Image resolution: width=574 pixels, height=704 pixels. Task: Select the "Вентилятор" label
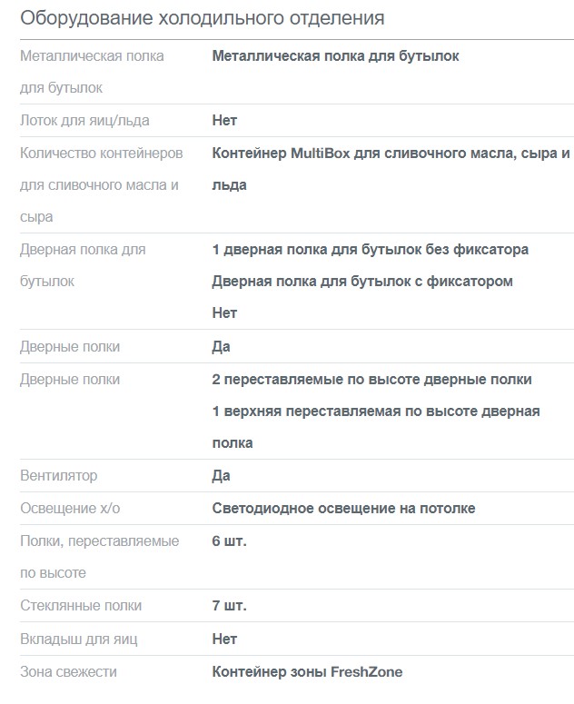[x=58, y=475]
